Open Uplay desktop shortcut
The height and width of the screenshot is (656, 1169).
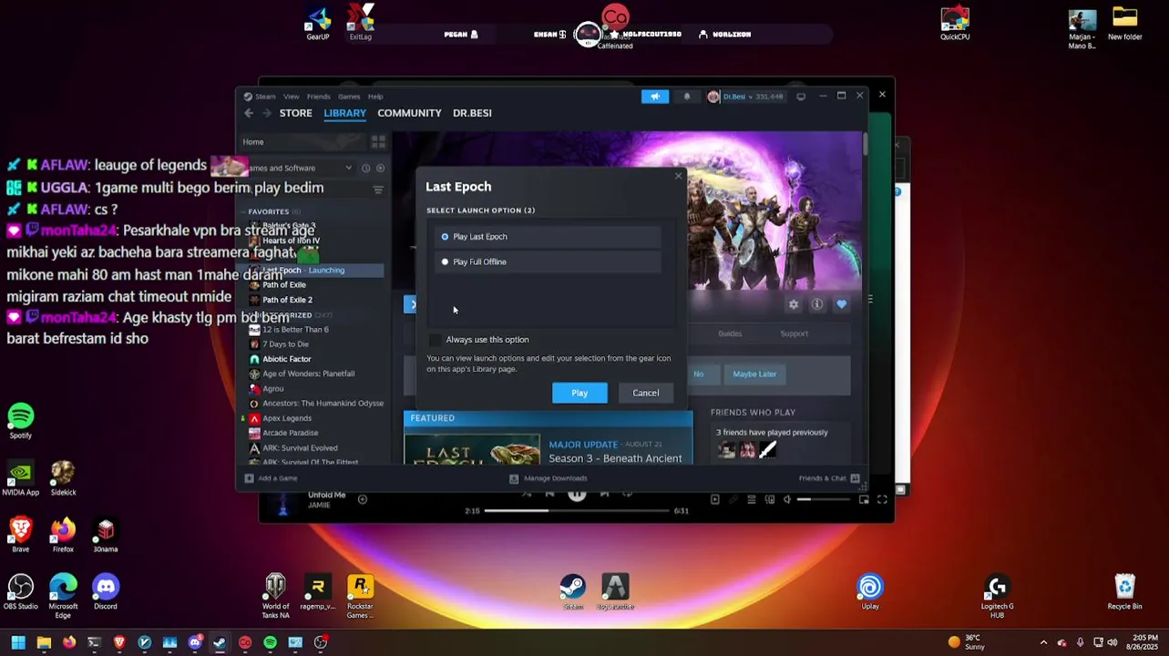point(870,592)
